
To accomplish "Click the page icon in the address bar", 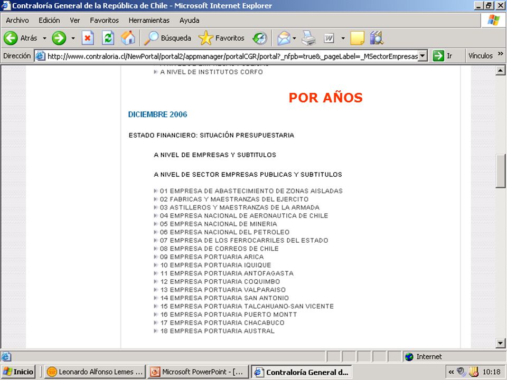I will point(40,56).
